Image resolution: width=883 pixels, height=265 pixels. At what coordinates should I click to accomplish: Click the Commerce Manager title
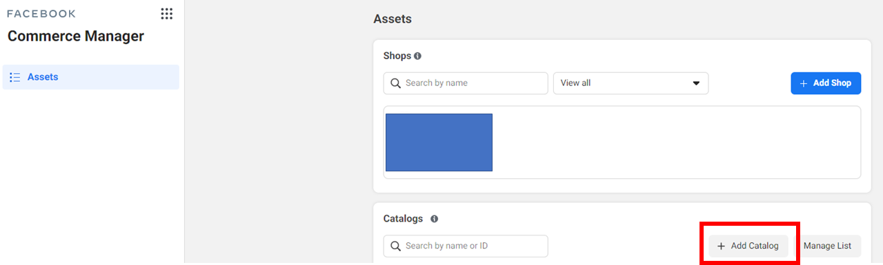(x=76, y=36)
